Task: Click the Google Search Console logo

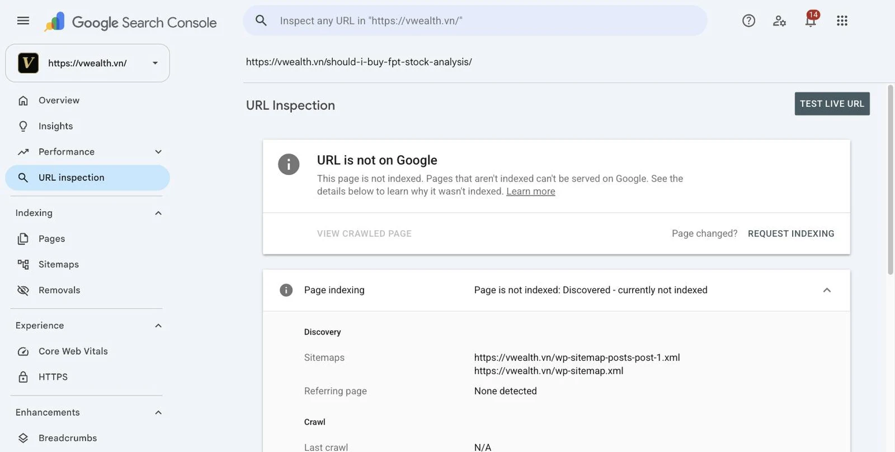Action: (130, 22)
